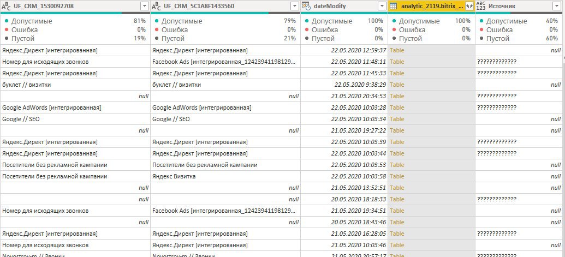Select Google // SEO cell in UF_CRM_1530092708 column
Viewport: 565px width, 257px height.
coord(75,119)
